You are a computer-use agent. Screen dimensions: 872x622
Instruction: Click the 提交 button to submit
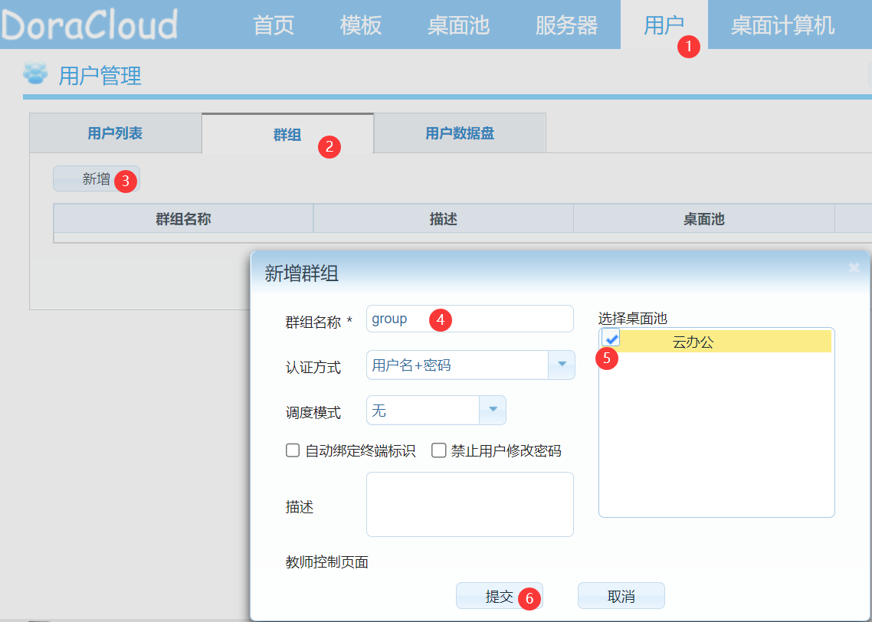(x=500, y=595)
